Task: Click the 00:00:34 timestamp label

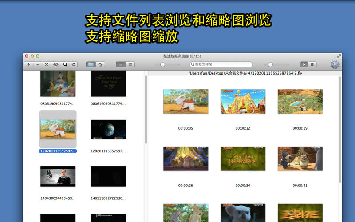Action: click(243, 186)
